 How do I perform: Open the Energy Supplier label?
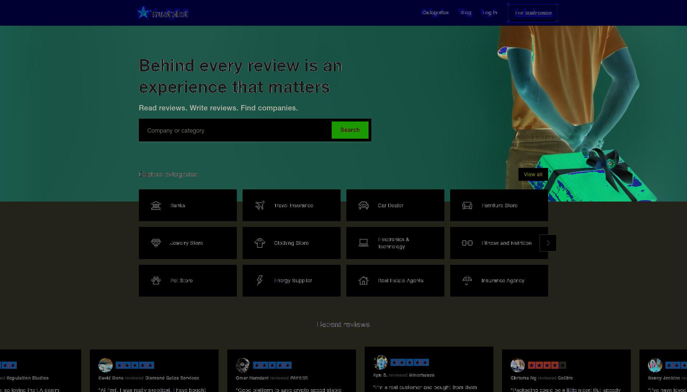click(293, 281)
